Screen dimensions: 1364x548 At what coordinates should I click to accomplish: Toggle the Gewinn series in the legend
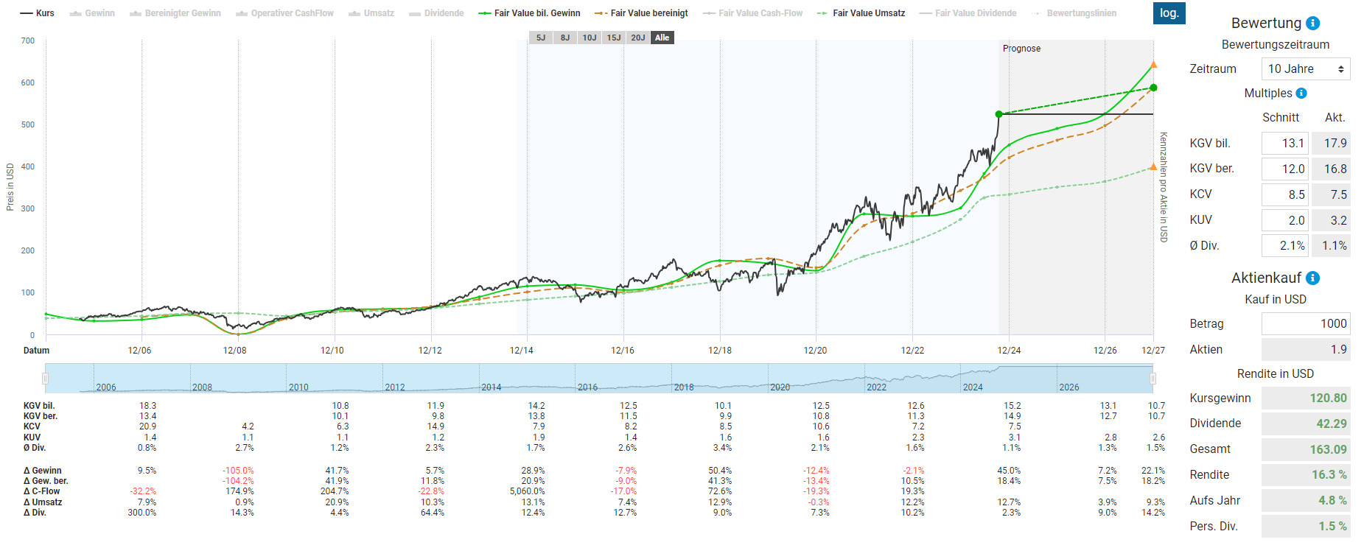92,13
